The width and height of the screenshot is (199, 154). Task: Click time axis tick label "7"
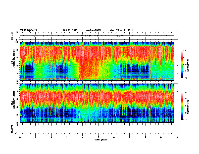coord(130,137)
